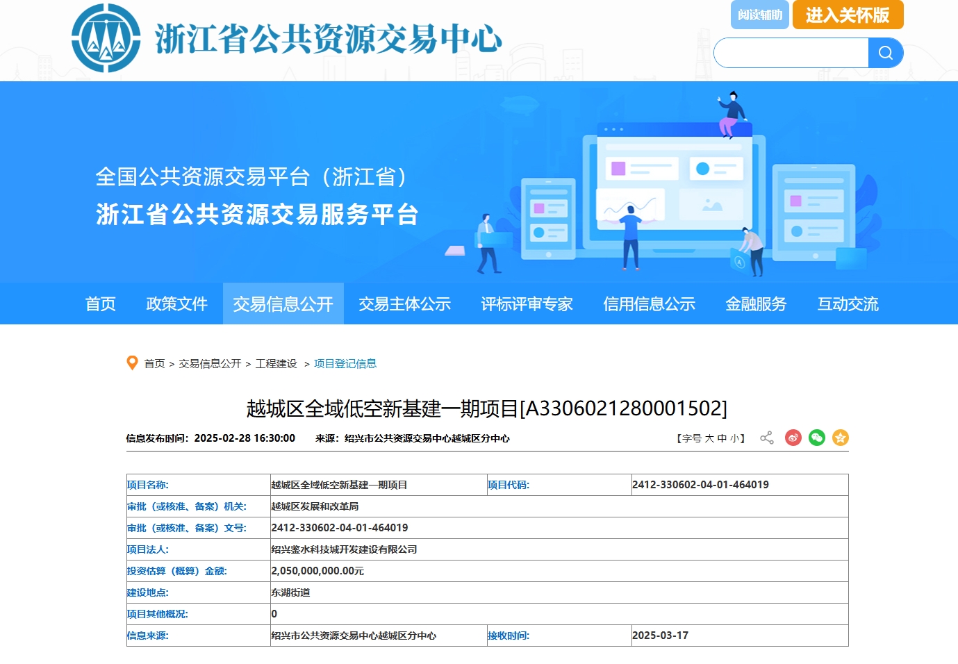Focus the search input field
This screenshot has height=664, width=958.
(x=791, y=53)
